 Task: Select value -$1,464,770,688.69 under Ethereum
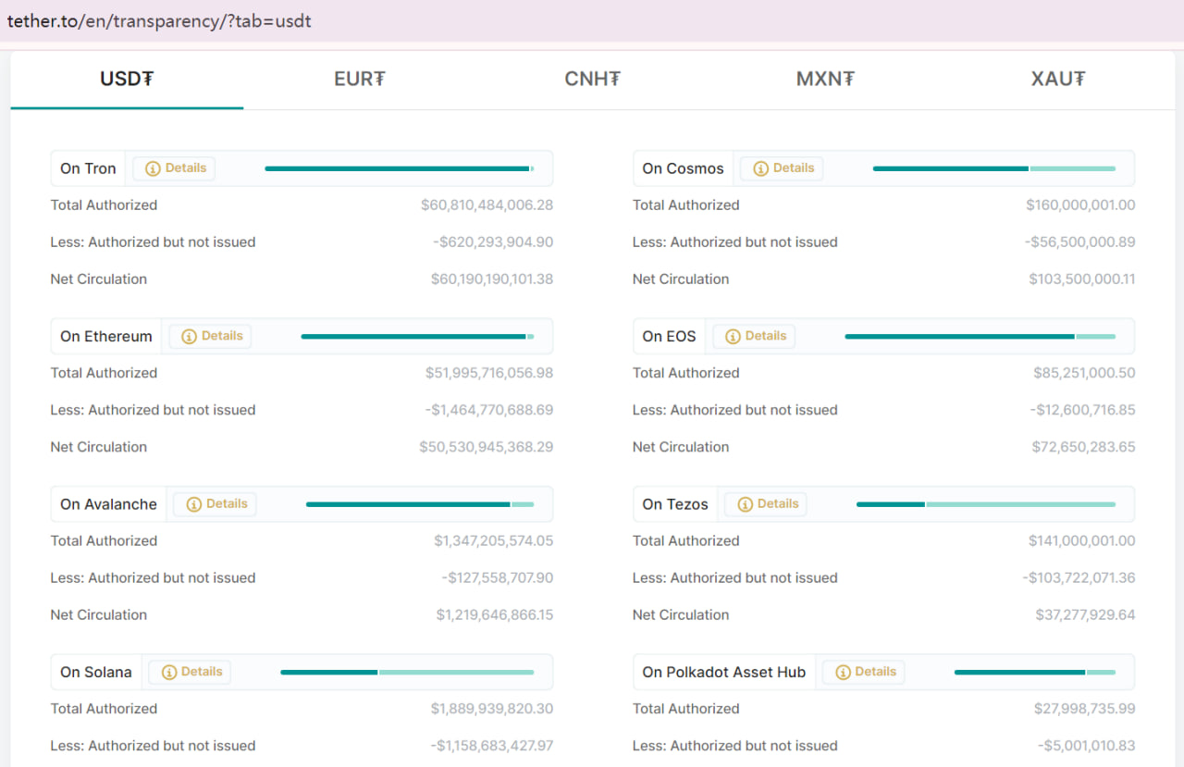pyautogui.click(x=489, y=410)
